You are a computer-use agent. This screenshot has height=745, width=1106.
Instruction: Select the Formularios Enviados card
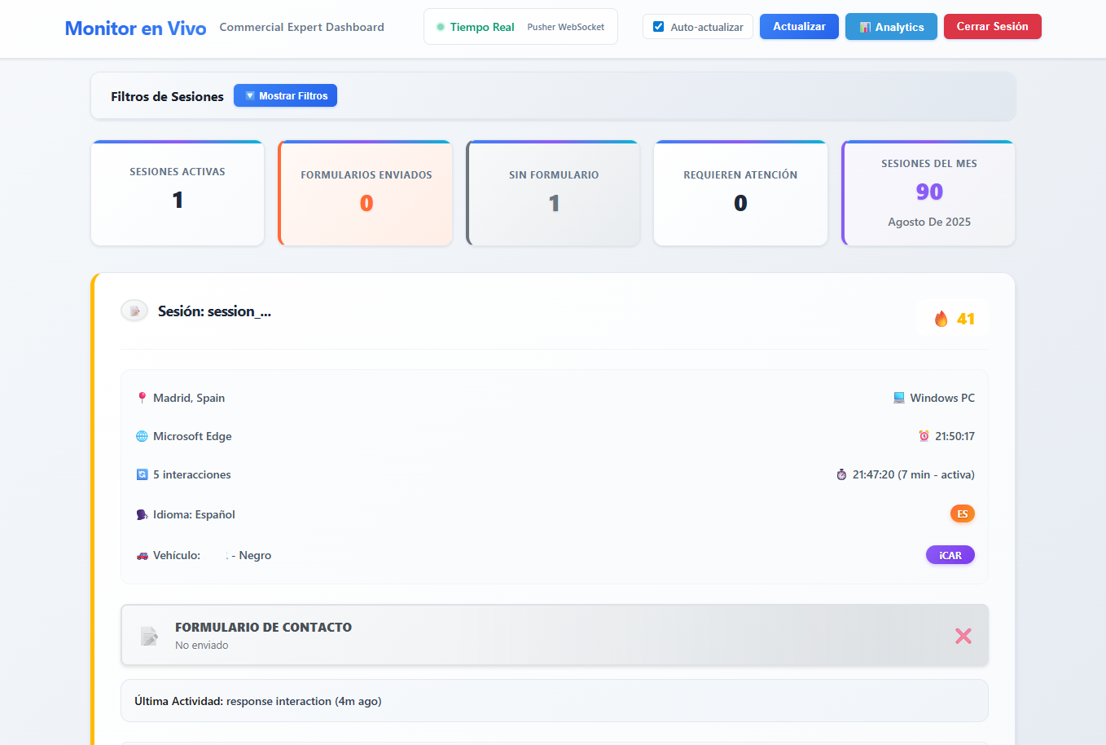(x=366, y=192)
